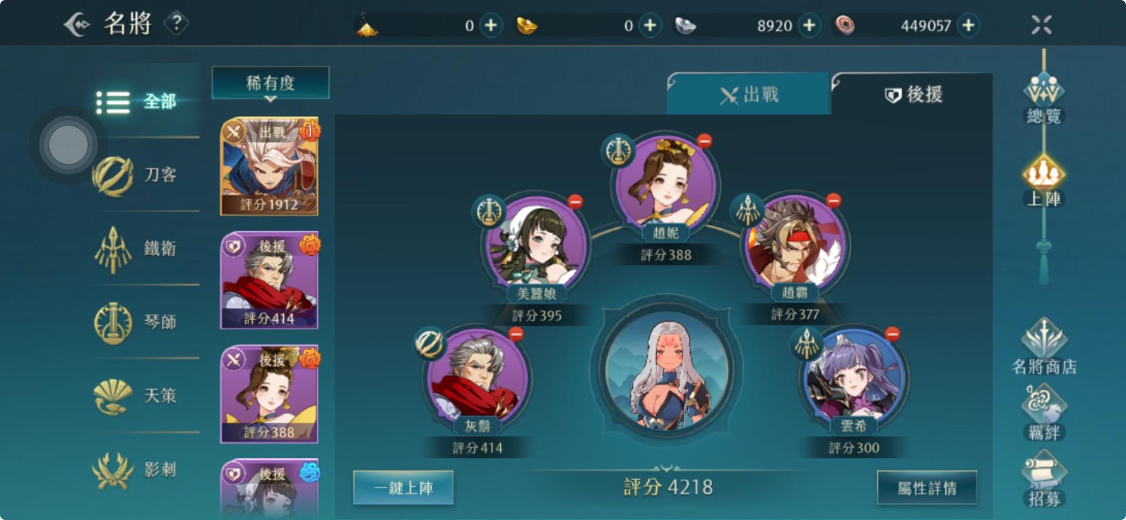Add coins with plus beside 449057
Viewport: 1126px width, 520px height.
tap(968, 25)
